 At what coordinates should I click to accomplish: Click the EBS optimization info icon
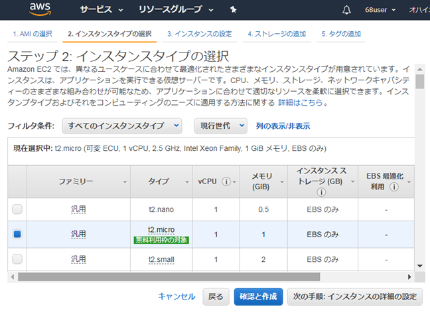(x=395, y=187)
